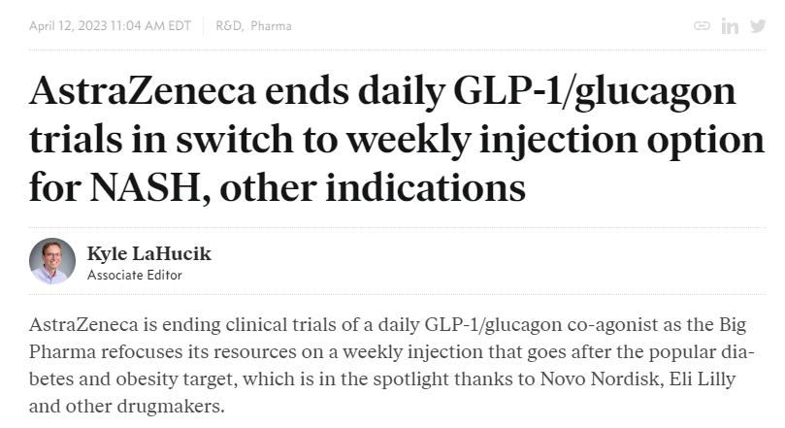Open Kyle LaHucik's author page

149,254
